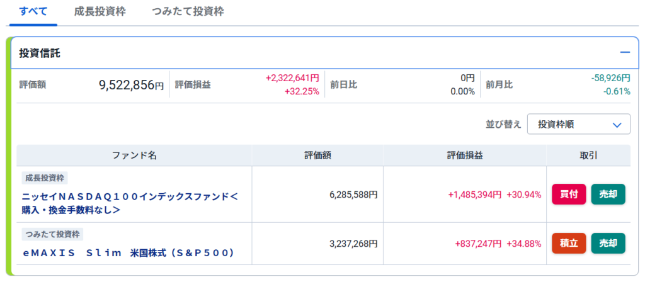Open the 投資枠順 sort dropdown
Viewport: 645px width, 282px height.
tap(578, 124)
